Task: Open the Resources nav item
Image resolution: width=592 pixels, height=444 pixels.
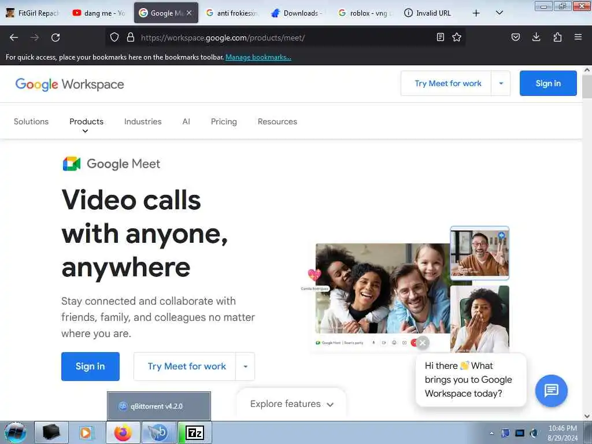Action: tap(277, 121)
